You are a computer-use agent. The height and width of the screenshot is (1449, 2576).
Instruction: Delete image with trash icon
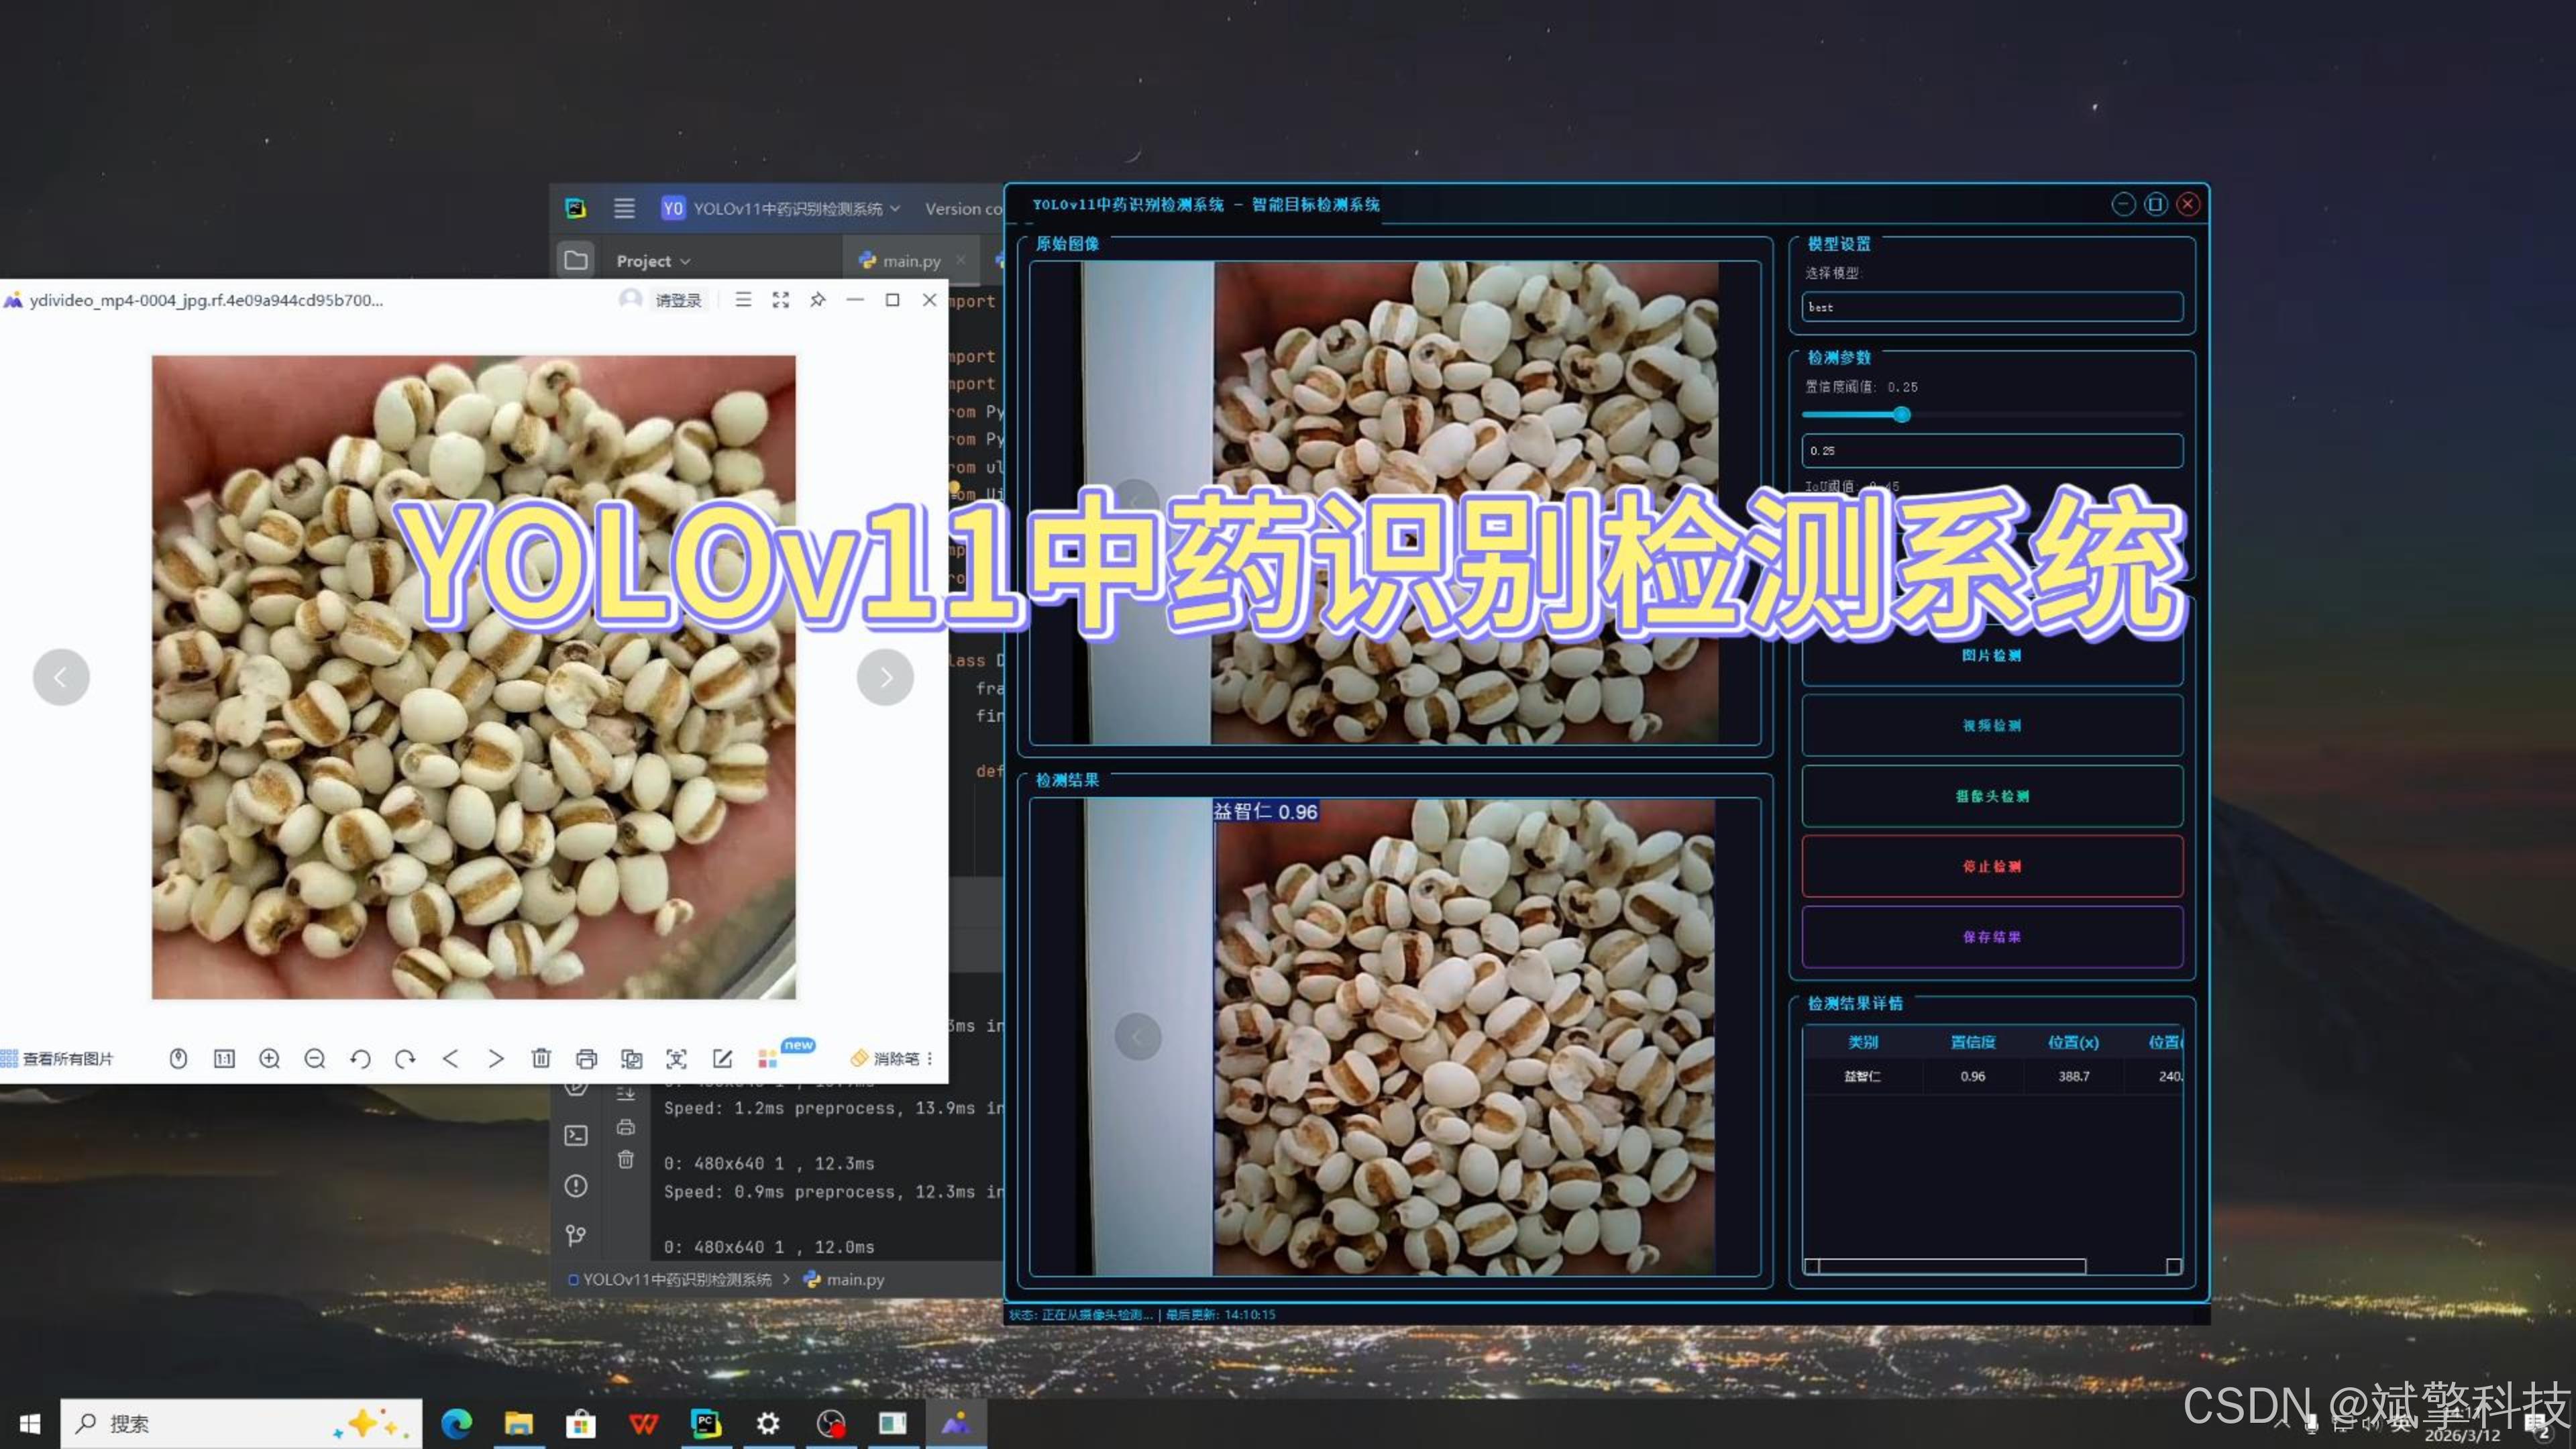[541, 1058]
